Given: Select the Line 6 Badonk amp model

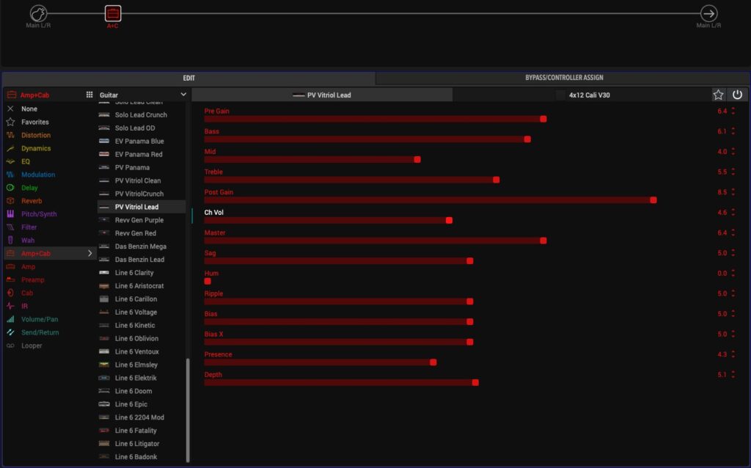Looking at the screenshot, I should [136, 457].
